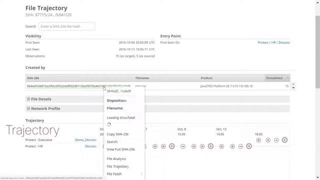Click HR row arrow icon in Oct 13 14:05 group

coord(241,146)
